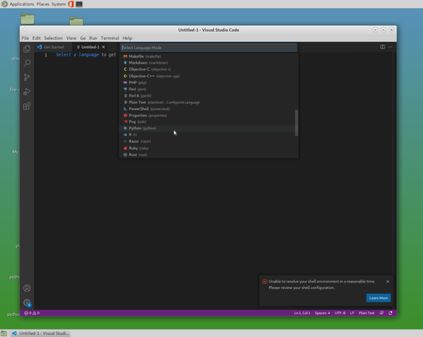Choose Pug (jade) language mode
This screenshot has width=423, height=337.
point(208,121)
